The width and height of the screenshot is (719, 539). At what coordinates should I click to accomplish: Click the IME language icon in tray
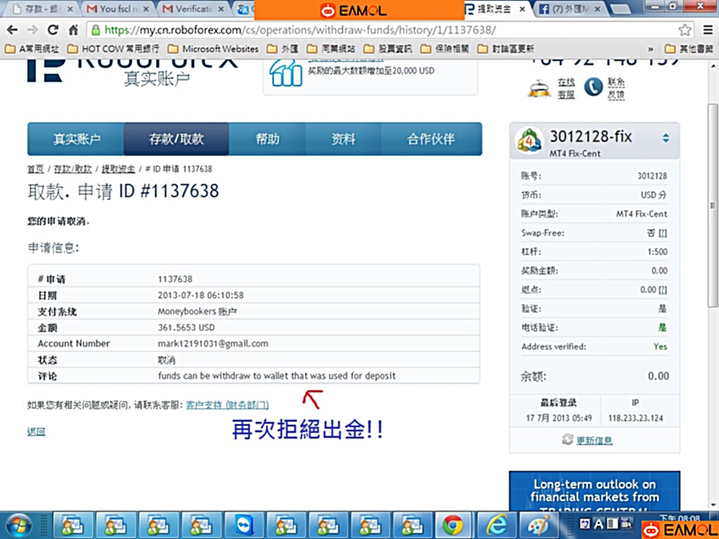coord(584,524)
